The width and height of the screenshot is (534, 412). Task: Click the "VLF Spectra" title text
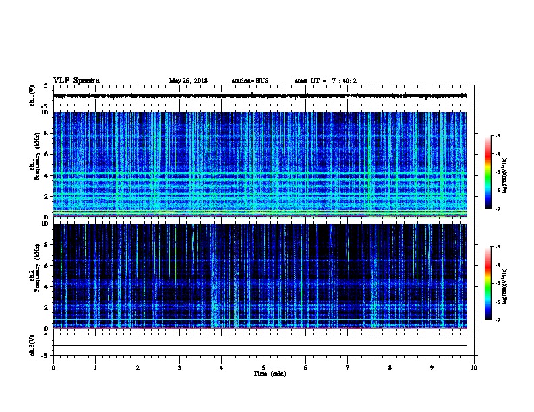(76, 81)
